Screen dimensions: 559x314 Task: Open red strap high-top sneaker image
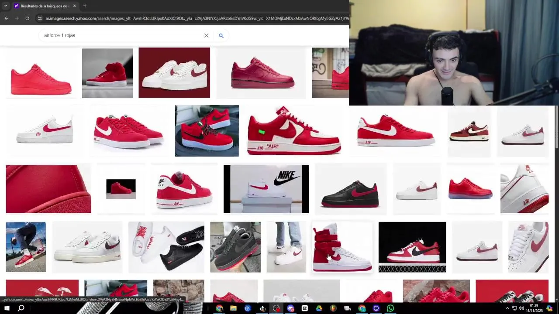tap(342, 247)
